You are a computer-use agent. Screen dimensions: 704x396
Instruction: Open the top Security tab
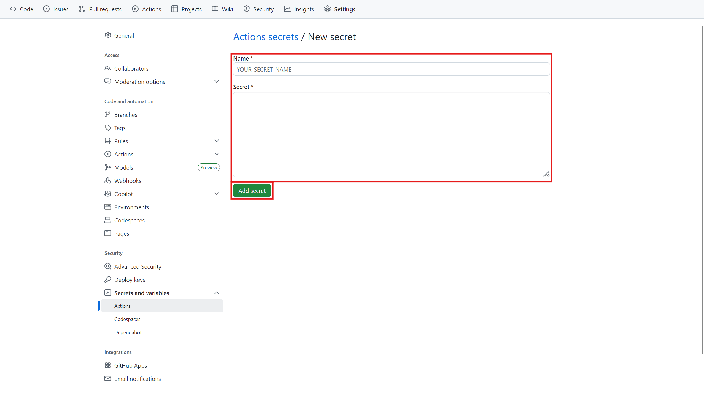tap(258, 9)
